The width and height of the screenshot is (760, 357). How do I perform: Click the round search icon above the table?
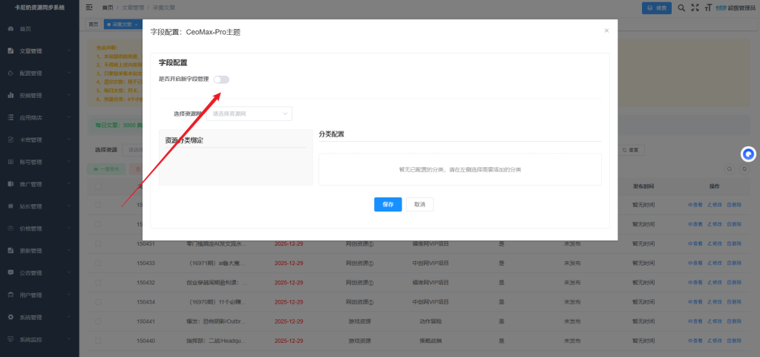(729, 169)
